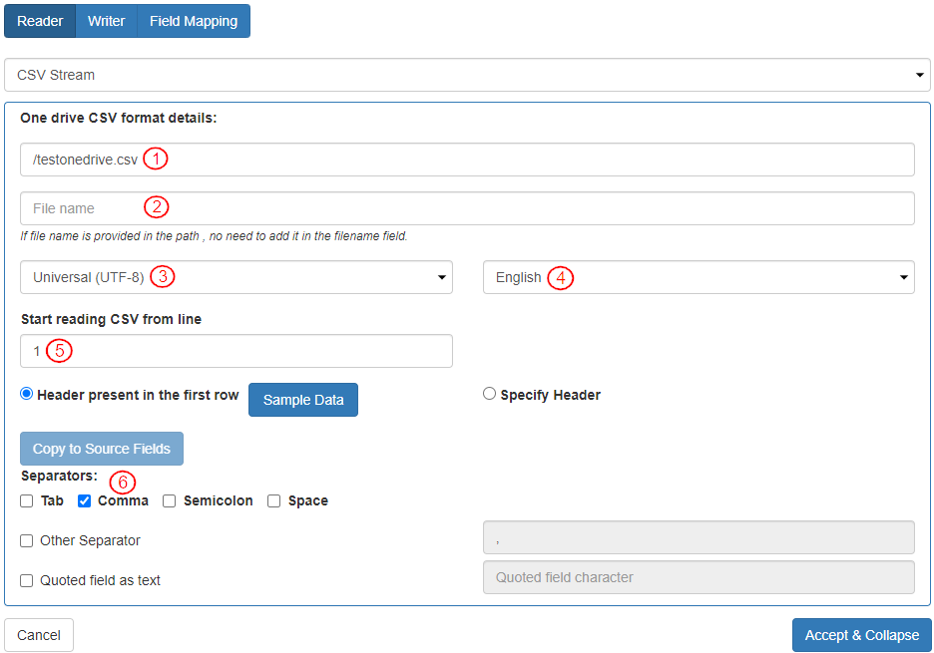The image size is (934, 653).
Task: Open the Universal (UTF-8) encoding dropdown
Action: [236, 277]
